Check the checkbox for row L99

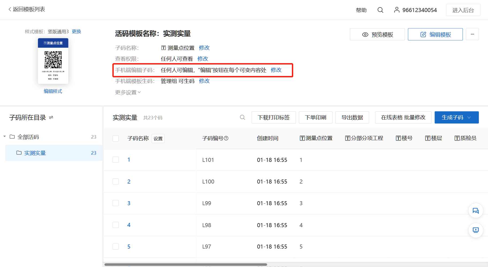[x=116, y=203]
